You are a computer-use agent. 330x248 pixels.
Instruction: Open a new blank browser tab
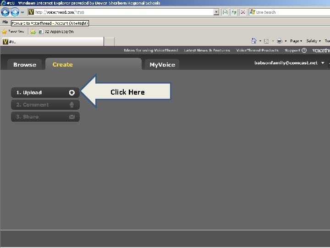click(x=109, y=42)
